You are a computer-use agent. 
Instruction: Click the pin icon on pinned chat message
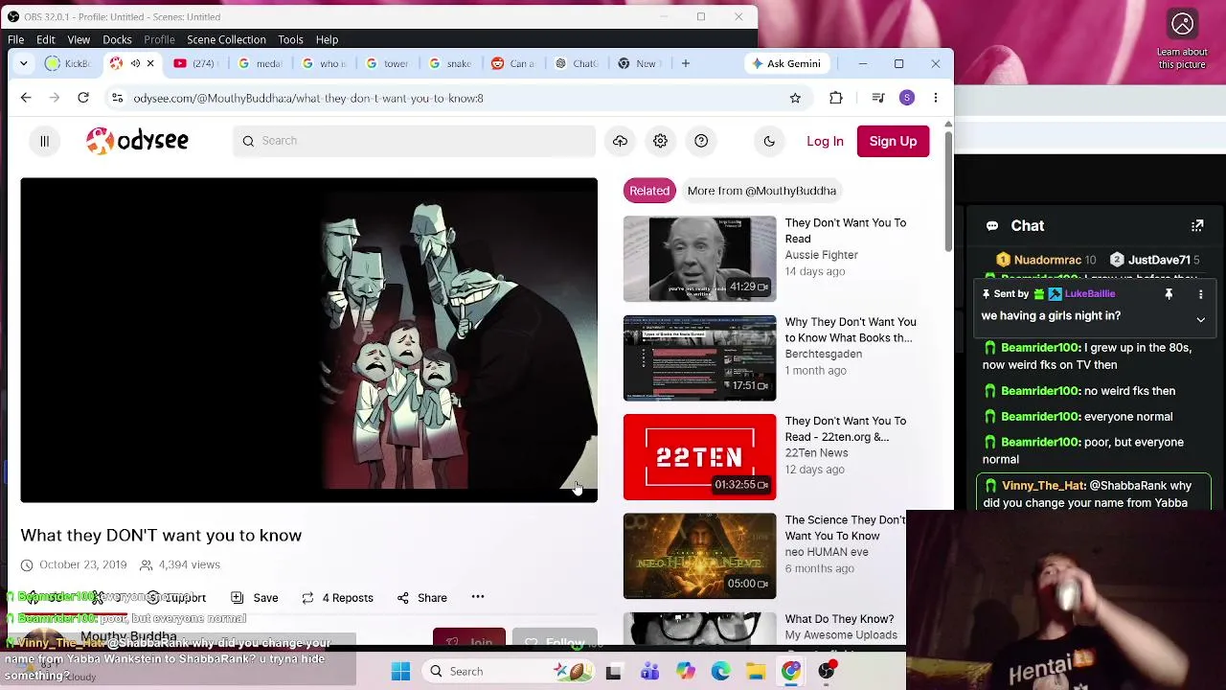(1169, 294)
